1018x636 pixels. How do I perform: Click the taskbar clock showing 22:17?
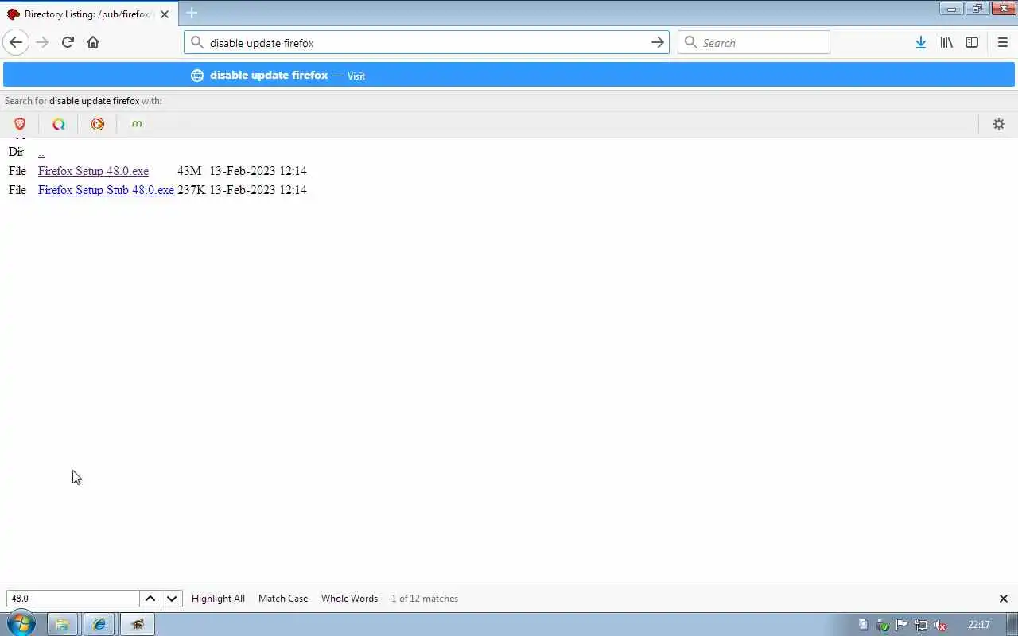tap(979, 625)
